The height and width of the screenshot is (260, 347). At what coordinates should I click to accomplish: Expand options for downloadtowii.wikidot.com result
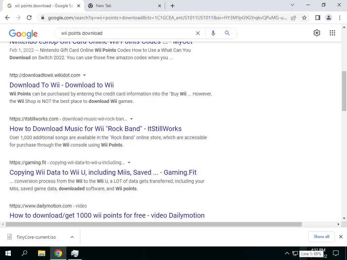coord(84,75)
